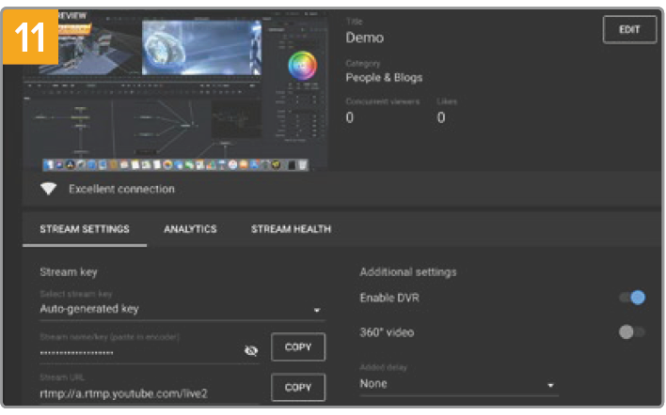Switch to the Analytics tab

pyautogui.click(x=190, y=229)
